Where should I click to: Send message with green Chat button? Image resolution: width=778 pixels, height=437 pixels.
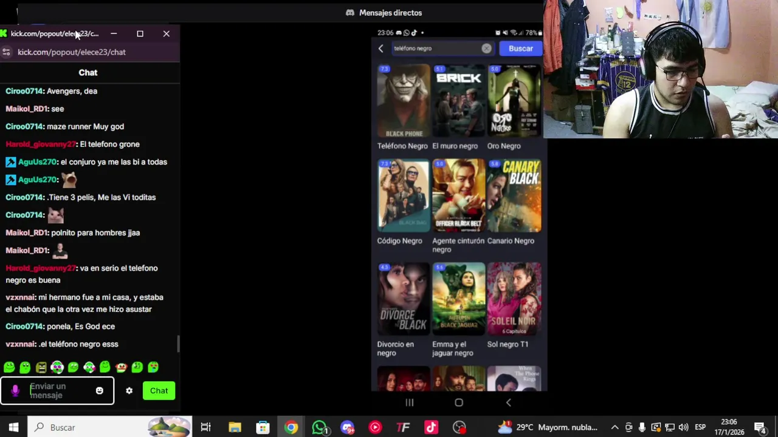pos(159,391)
